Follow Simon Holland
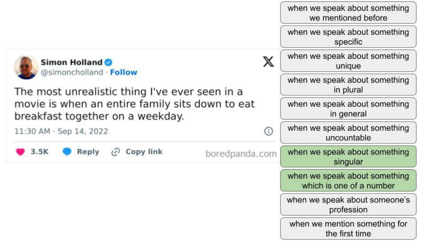Screen dimensions: 429x241 123,72
